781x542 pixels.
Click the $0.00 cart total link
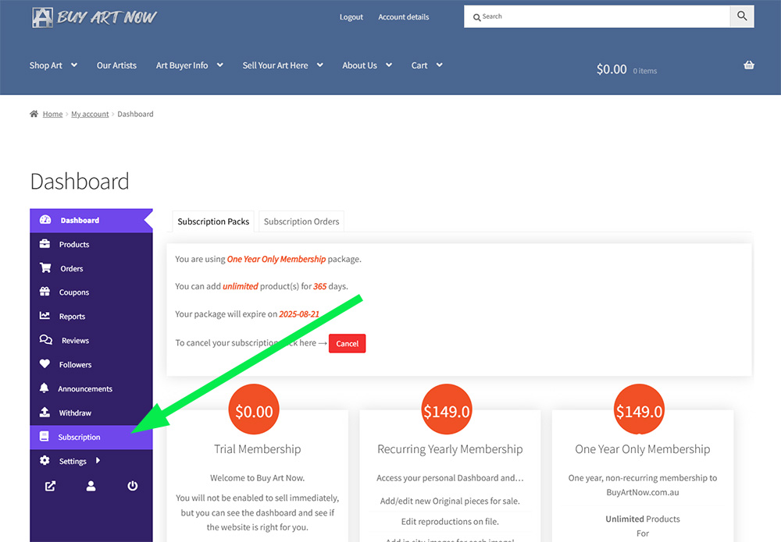(x=612, y=69)
